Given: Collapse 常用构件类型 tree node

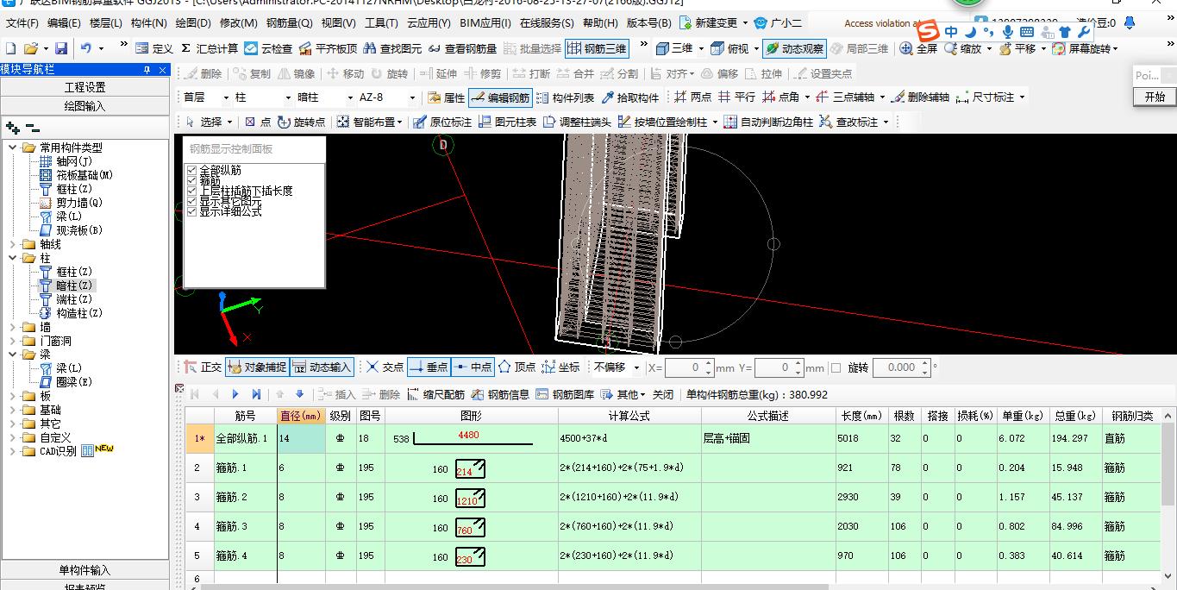Looking at the screenshot, I should point(13,147).
